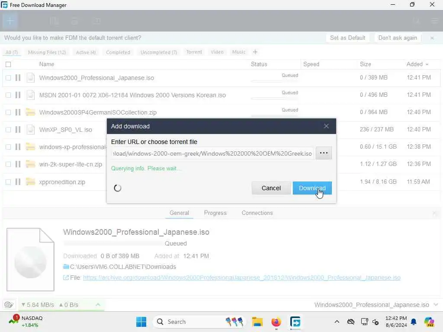Select the Video filter tab
Screen dimensions: 443x332
coord(217,52)
